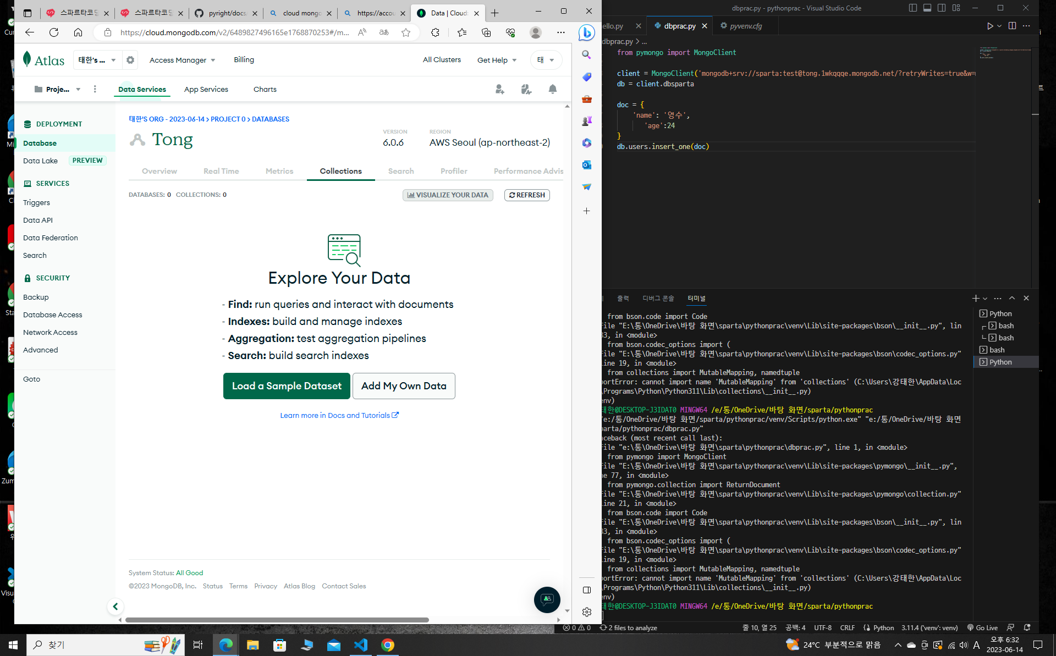Open All Clusters link

(442, 59)
